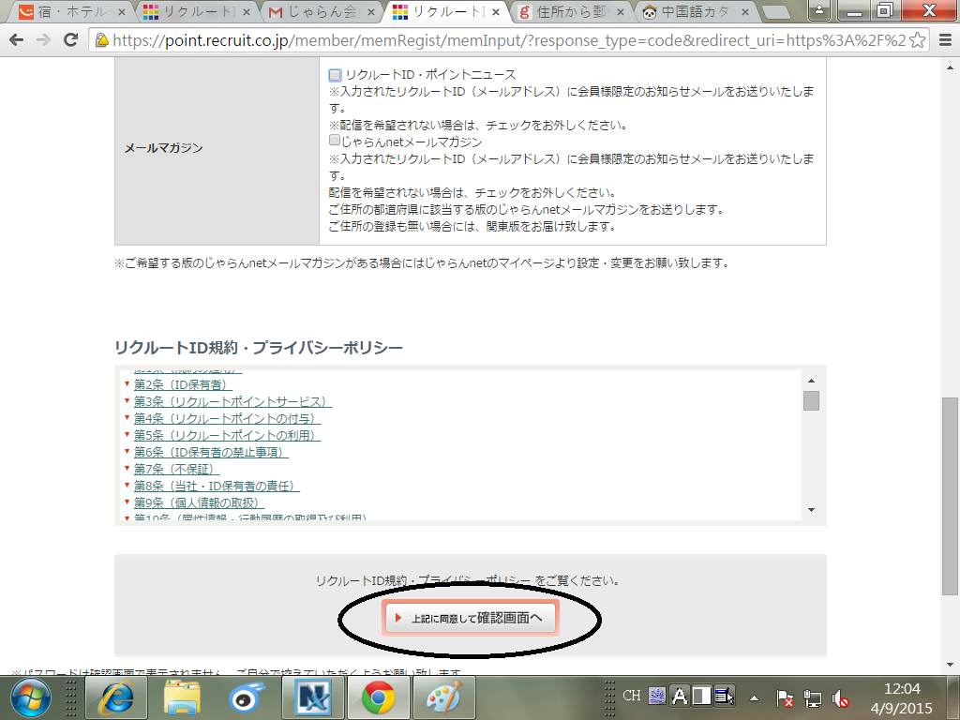Screen dimensions: 960x720
Task: Close the じゃらん会 Gmail tab
Action: [x=370, y=12]
